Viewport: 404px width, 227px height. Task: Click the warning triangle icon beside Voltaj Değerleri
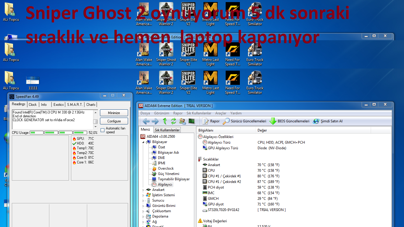pyautogui.click(x=200, y=221)
